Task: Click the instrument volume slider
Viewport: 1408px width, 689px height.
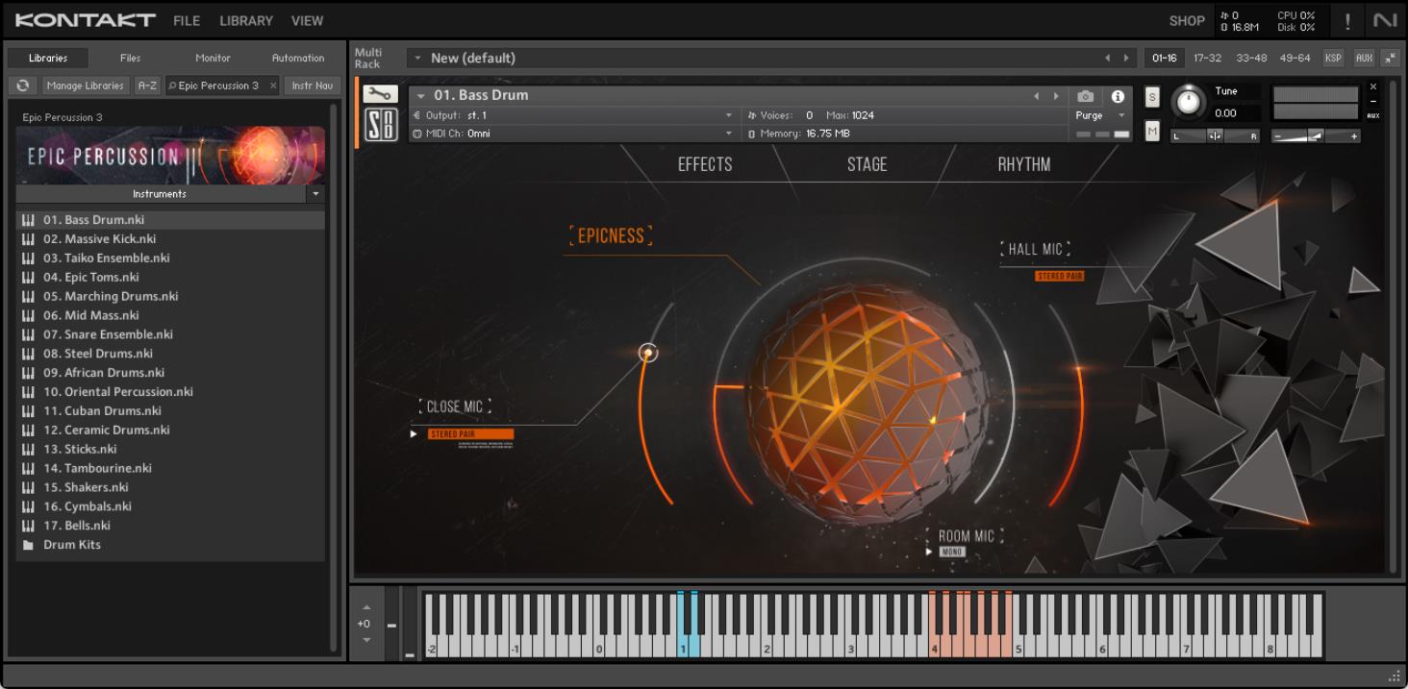Action: [1313, 136]
